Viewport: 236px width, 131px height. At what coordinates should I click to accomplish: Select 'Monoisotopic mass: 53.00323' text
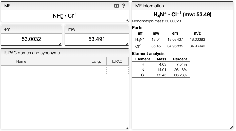click(156, 21)
